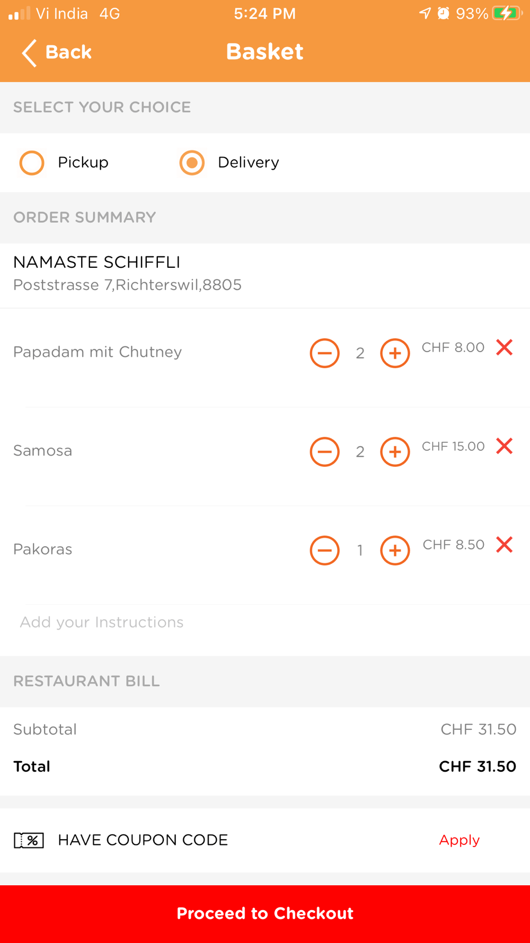The image size is (530, 943).
Task: Tap the Delivery label text
Action: point(248,162)
